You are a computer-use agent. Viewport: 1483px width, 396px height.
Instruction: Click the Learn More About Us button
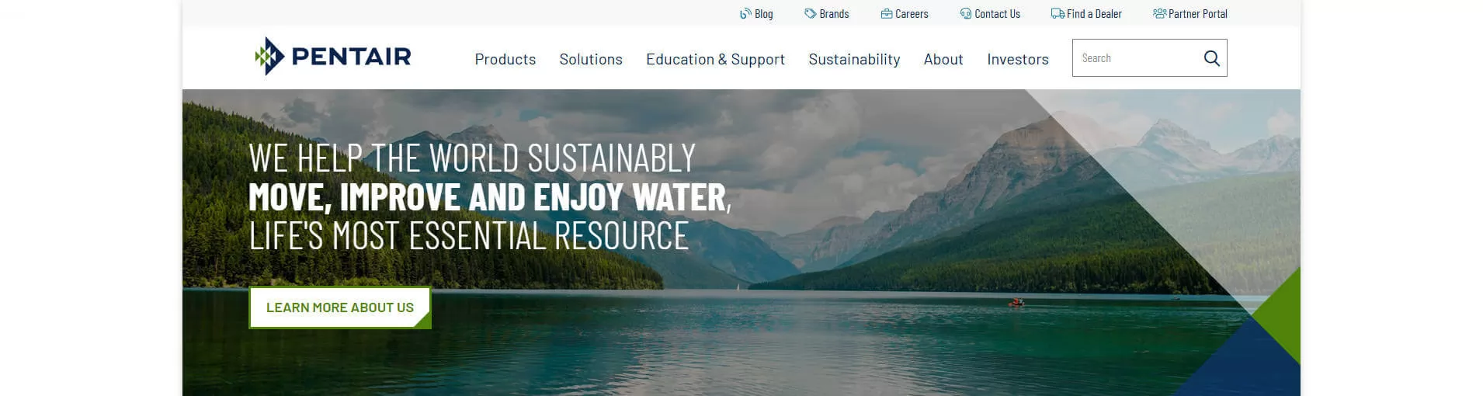[340, 307]
